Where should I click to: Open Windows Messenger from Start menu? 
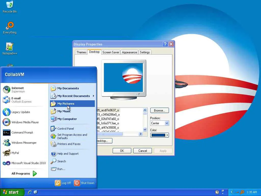click(24, 143)
